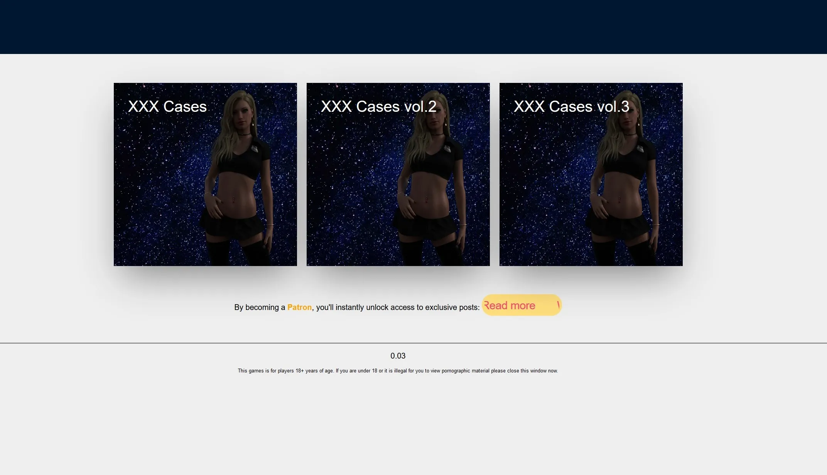Open the XXX Cases vol.3 card
827x475 pixels.
pyautogui.click(x=591, y=174)
